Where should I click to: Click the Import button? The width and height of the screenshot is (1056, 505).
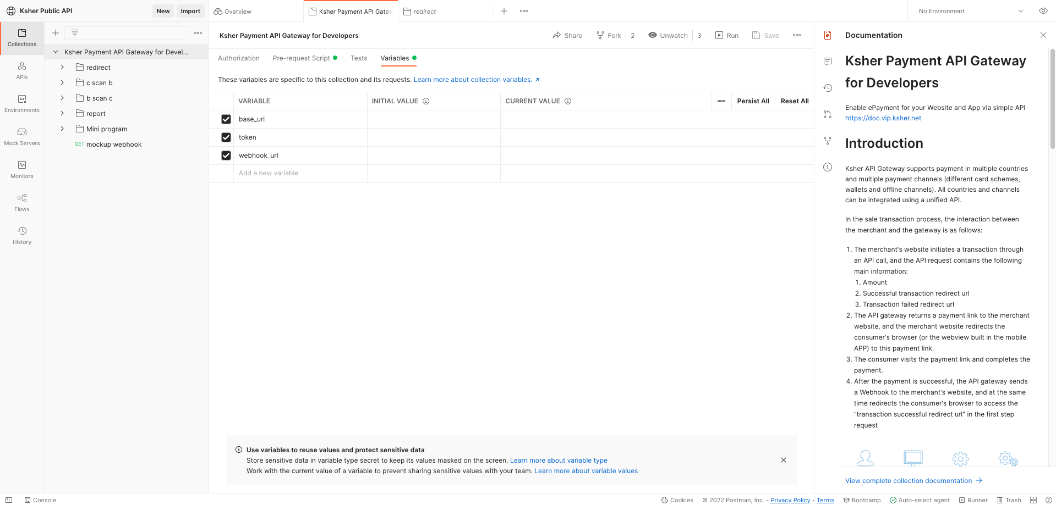tap(190, 11)
